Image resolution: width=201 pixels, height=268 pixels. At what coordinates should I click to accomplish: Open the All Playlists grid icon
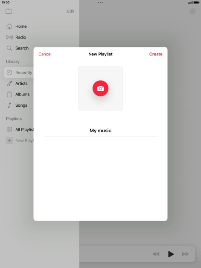[x=9, y=130]
